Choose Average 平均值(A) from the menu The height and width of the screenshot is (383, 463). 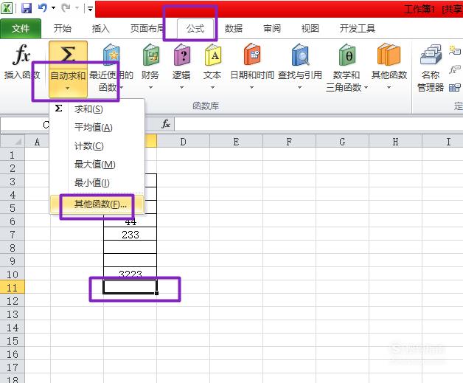point(97,128)
